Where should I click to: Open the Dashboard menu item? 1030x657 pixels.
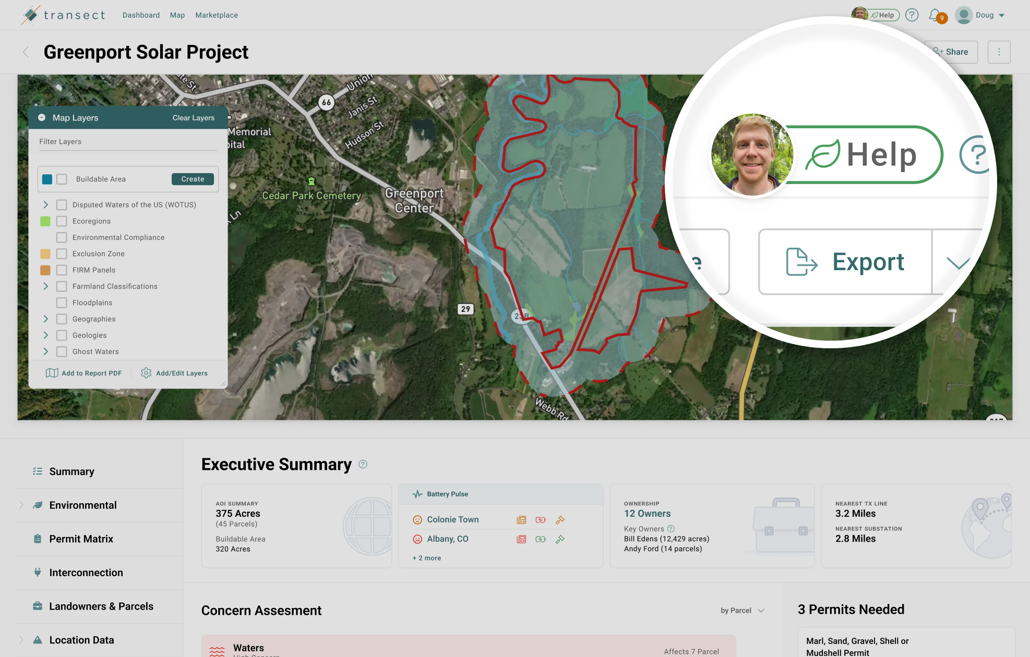click(x=141, y=15)
